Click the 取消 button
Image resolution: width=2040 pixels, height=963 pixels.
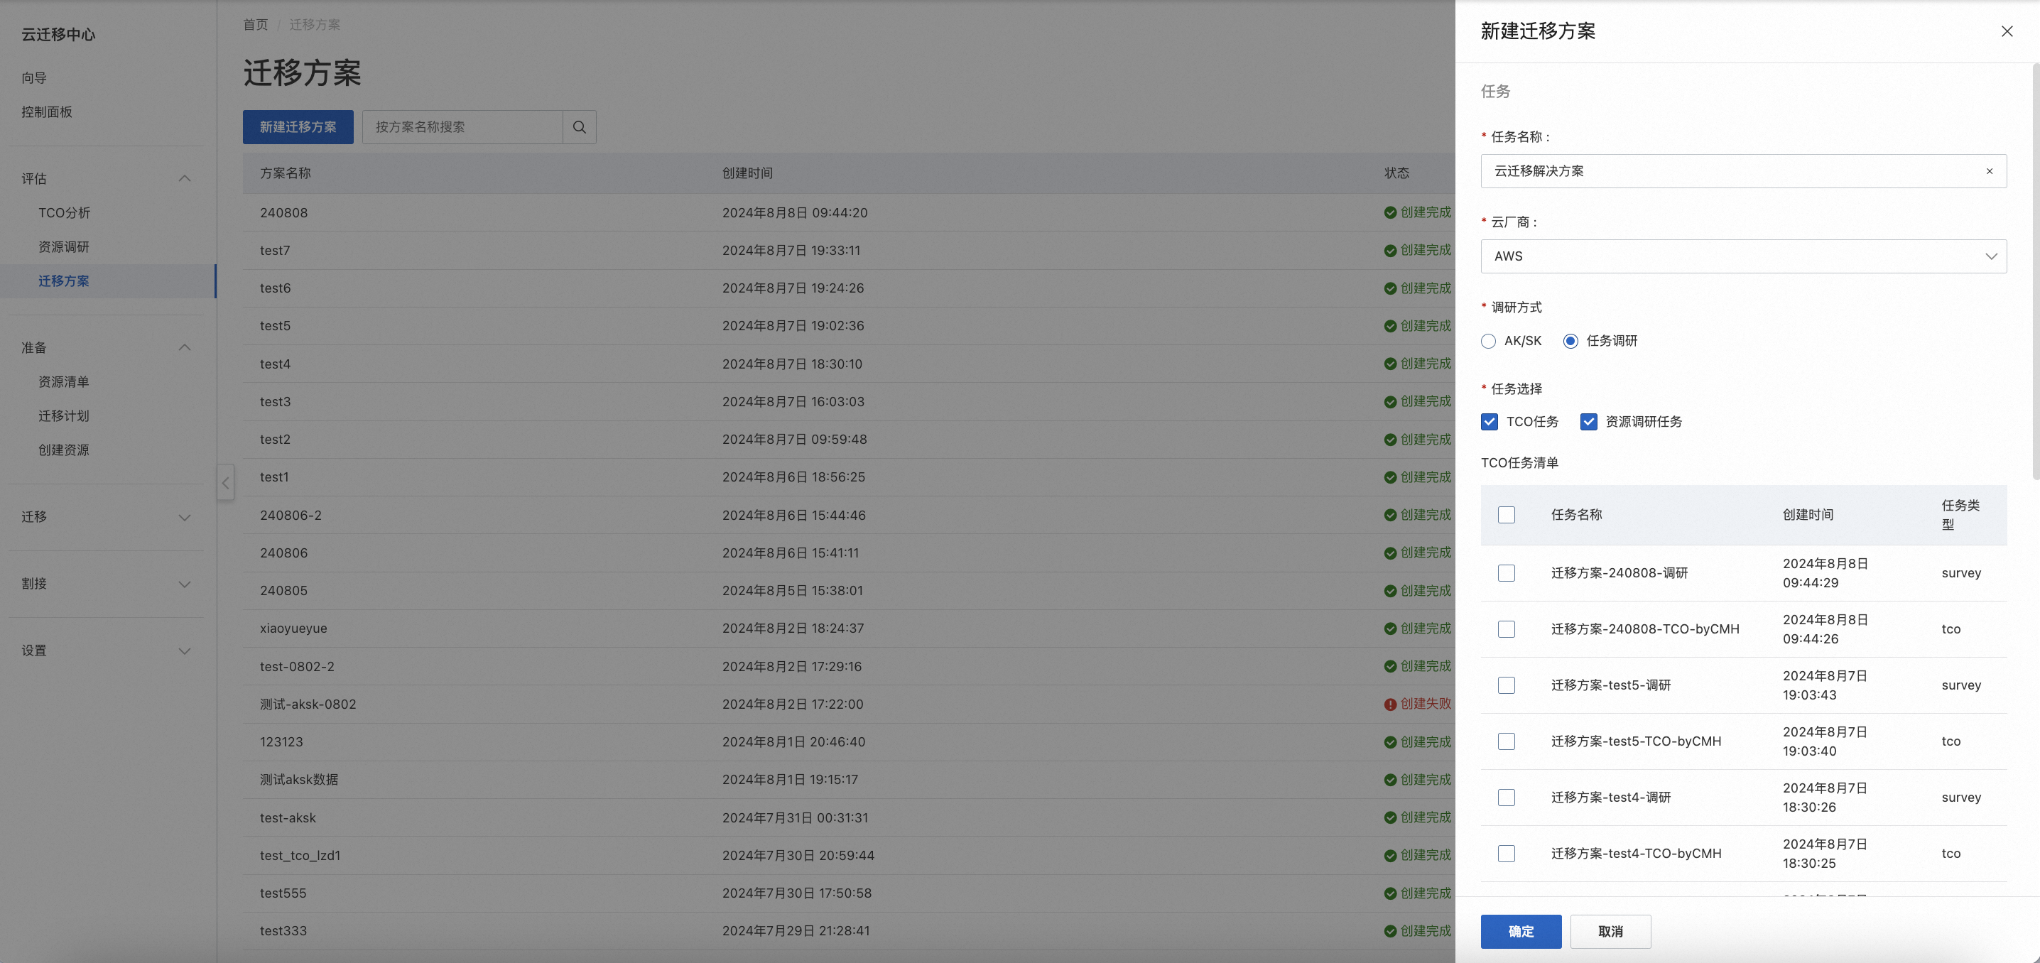(1610, 931)
